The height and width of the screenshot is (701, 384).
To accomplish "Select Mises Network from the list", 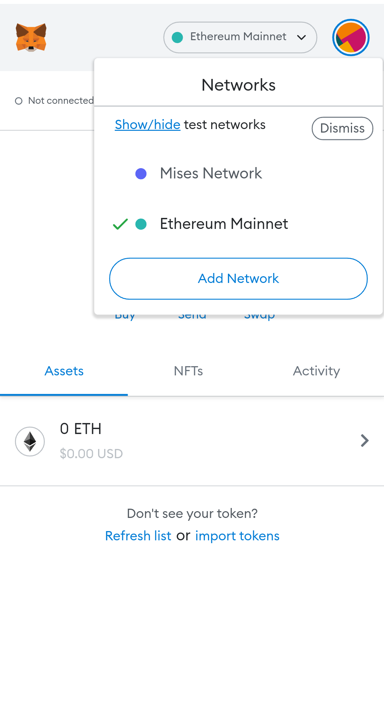I will click(x=211, y=174).
